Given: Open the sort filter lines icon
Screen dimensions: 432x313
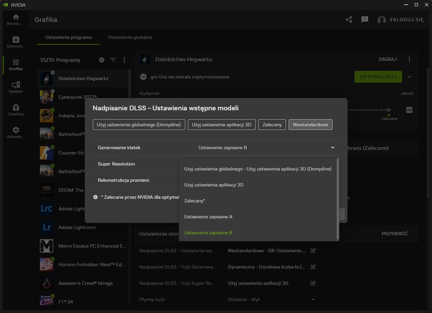Looking at the screenshot, I should click(113, 60).
